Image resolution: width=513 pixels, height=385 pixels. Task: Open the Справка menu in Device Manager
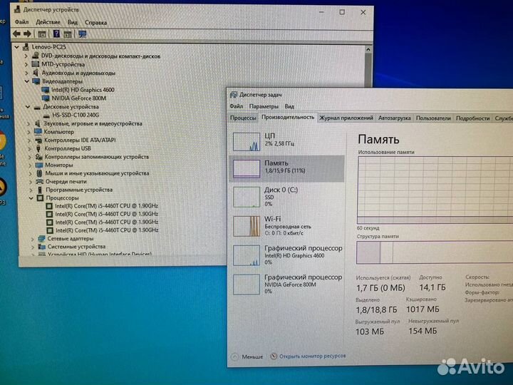(95, 23)
